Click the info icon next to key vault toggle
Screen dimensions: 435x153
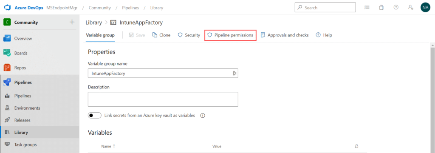pyautogui.click(x=203, y=116)
